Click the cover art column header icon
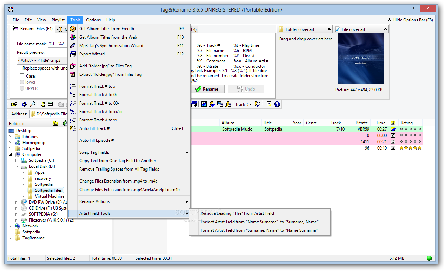The width and height of the screenshot is (445, 271). point(393,123)
